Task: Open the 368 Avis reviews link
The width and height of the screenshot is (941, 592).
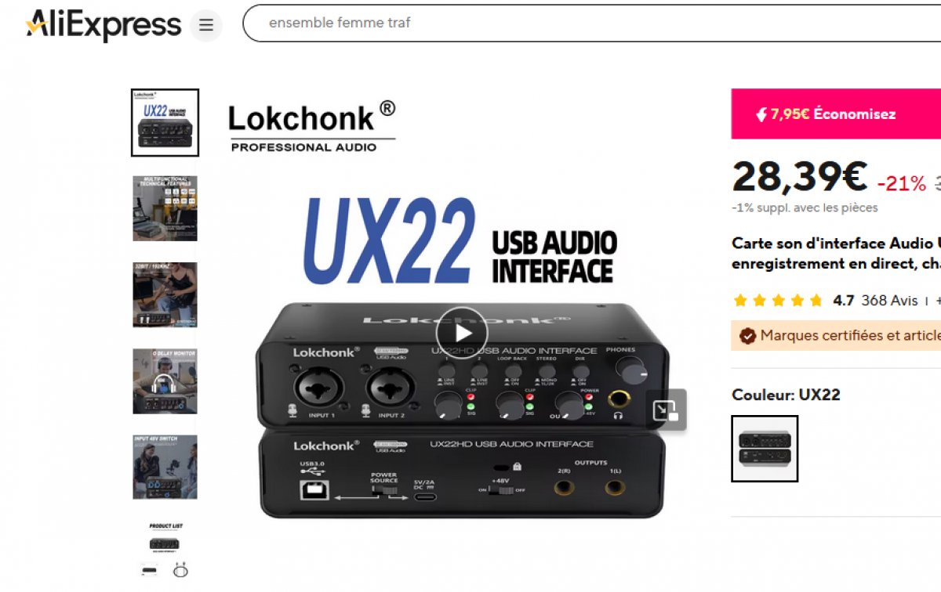Action: [x=889, y=301]
